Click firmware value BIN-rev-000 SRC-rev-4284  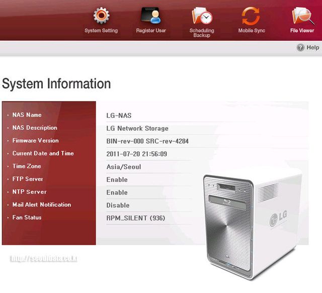click(x=147, y=141)
